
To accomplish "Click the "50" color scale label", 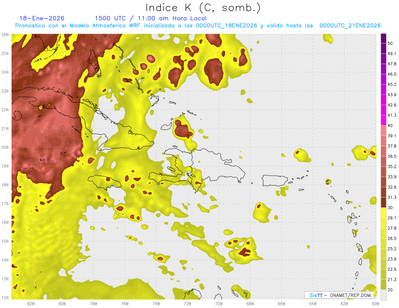I will point(391,43).
